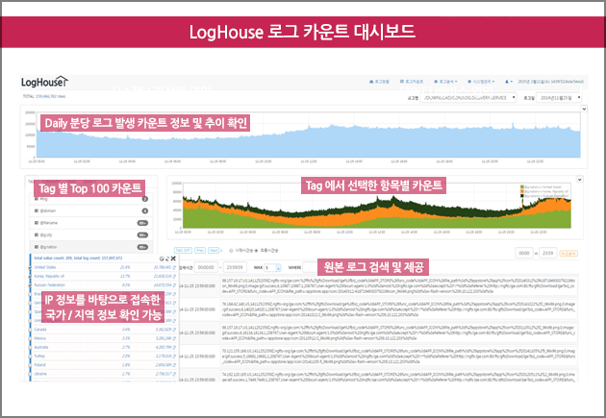This screenshot has height=418, width=606.
Task: Click the WHERE filter input field
Action: [311, 267]
